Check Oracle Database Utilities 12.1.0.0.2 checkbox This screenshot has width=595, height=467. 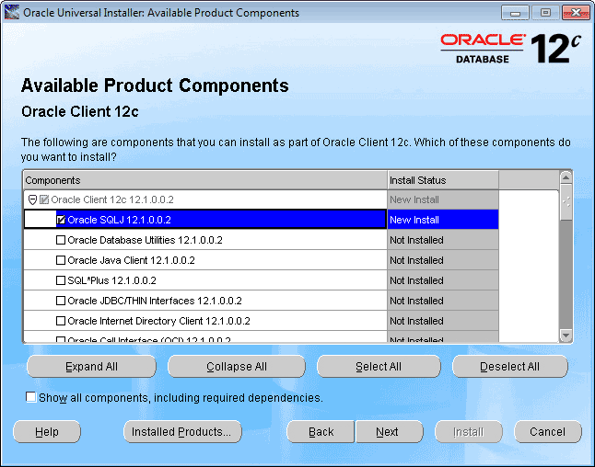click(x=61, y=240)
